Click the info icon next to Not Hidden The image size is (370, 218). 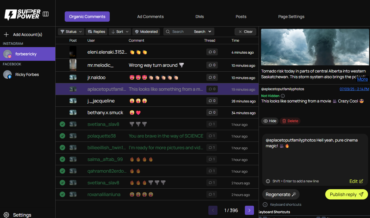(x=283, y=96)
